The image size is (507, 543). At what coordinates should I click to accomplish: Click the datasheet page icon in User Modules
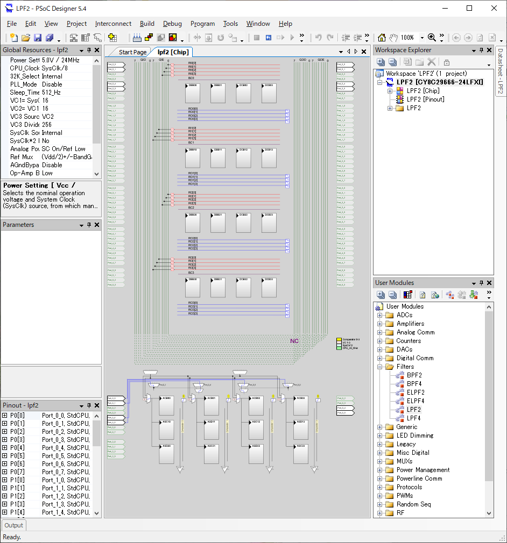[x=422, y=295]
